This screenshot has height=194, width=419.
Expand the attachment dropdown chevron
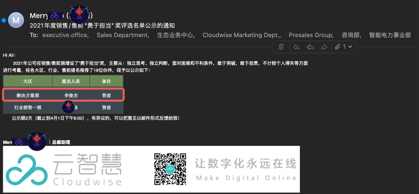click(350, 47)
